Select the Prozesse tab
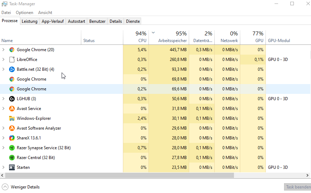The height and width of the screenshot is (193, 311). 10,21
